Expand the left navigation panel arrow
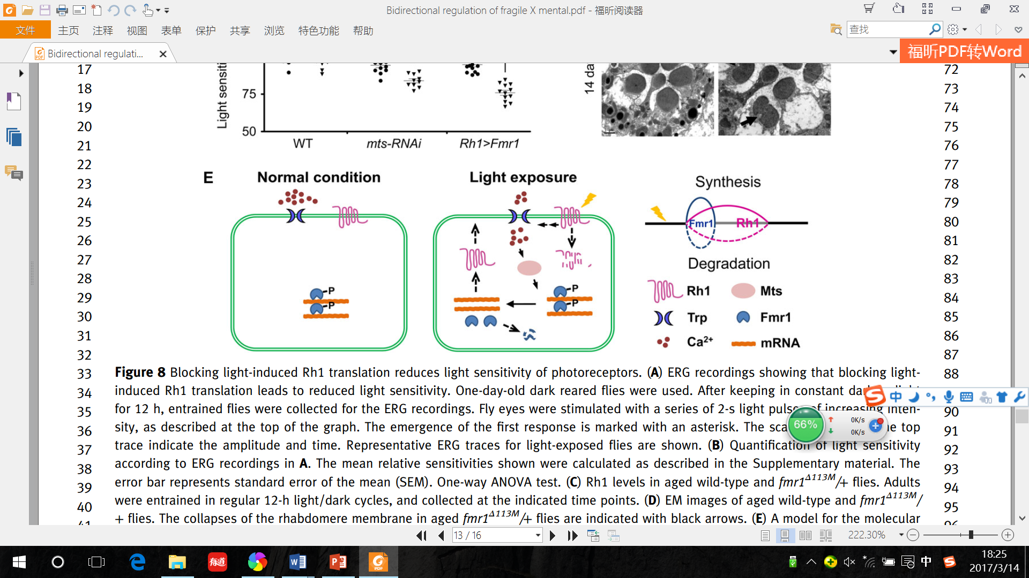1029x578 pixels. [21, 73]
